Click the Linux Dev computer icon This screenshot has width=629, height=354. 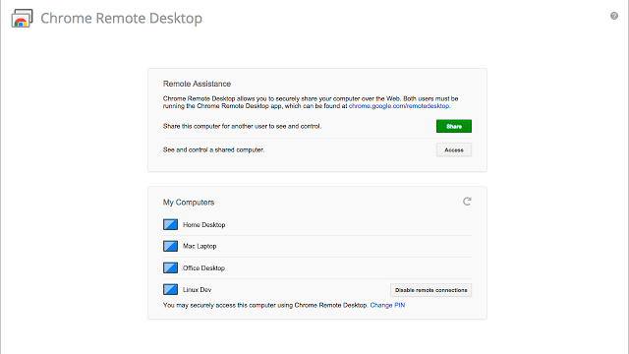pos(170,289)
